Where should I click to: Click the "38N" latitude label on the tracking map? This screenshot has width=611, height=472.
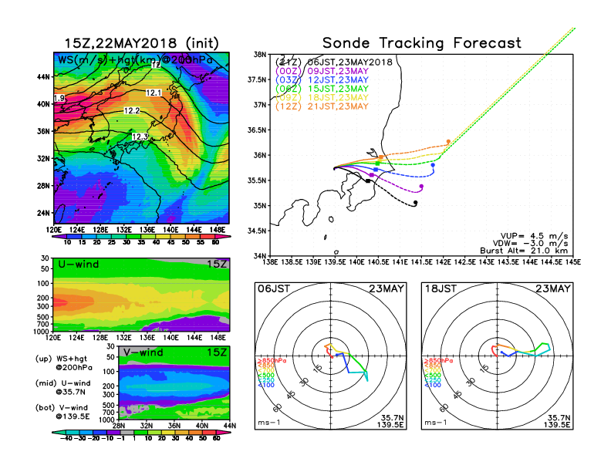(260, 54)
